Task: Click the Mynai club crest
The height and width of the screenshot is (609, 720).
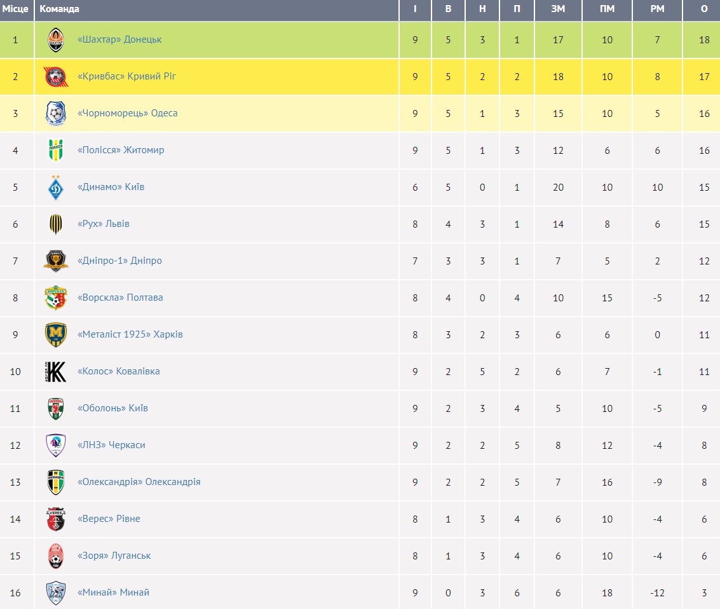Action: click(x=55, y=593)
